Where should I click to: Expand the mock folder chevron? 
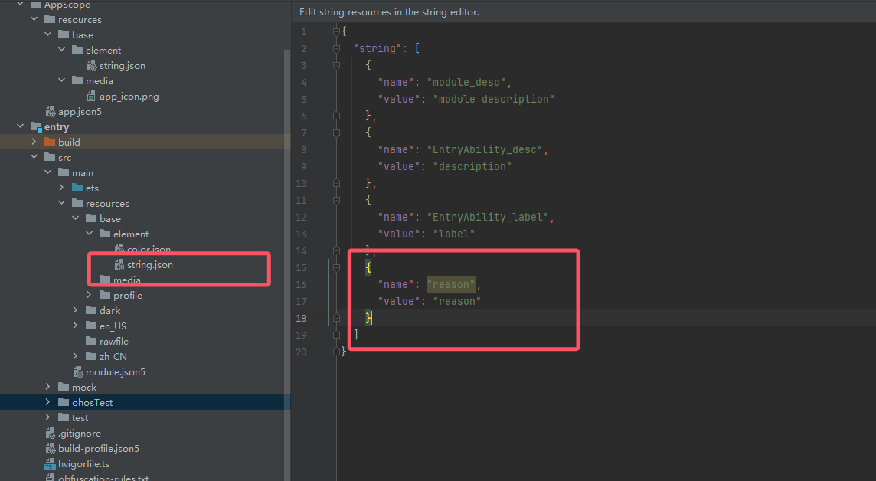tap(48, 387)
